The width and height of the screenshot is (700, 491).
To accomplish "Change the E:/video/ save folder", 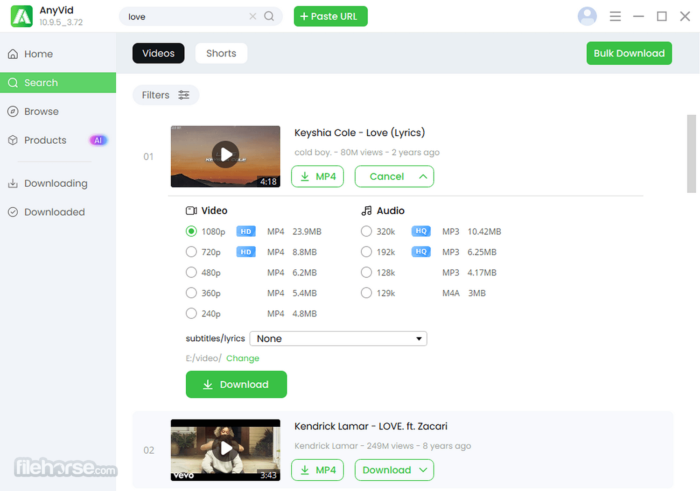I will point(243,358).
